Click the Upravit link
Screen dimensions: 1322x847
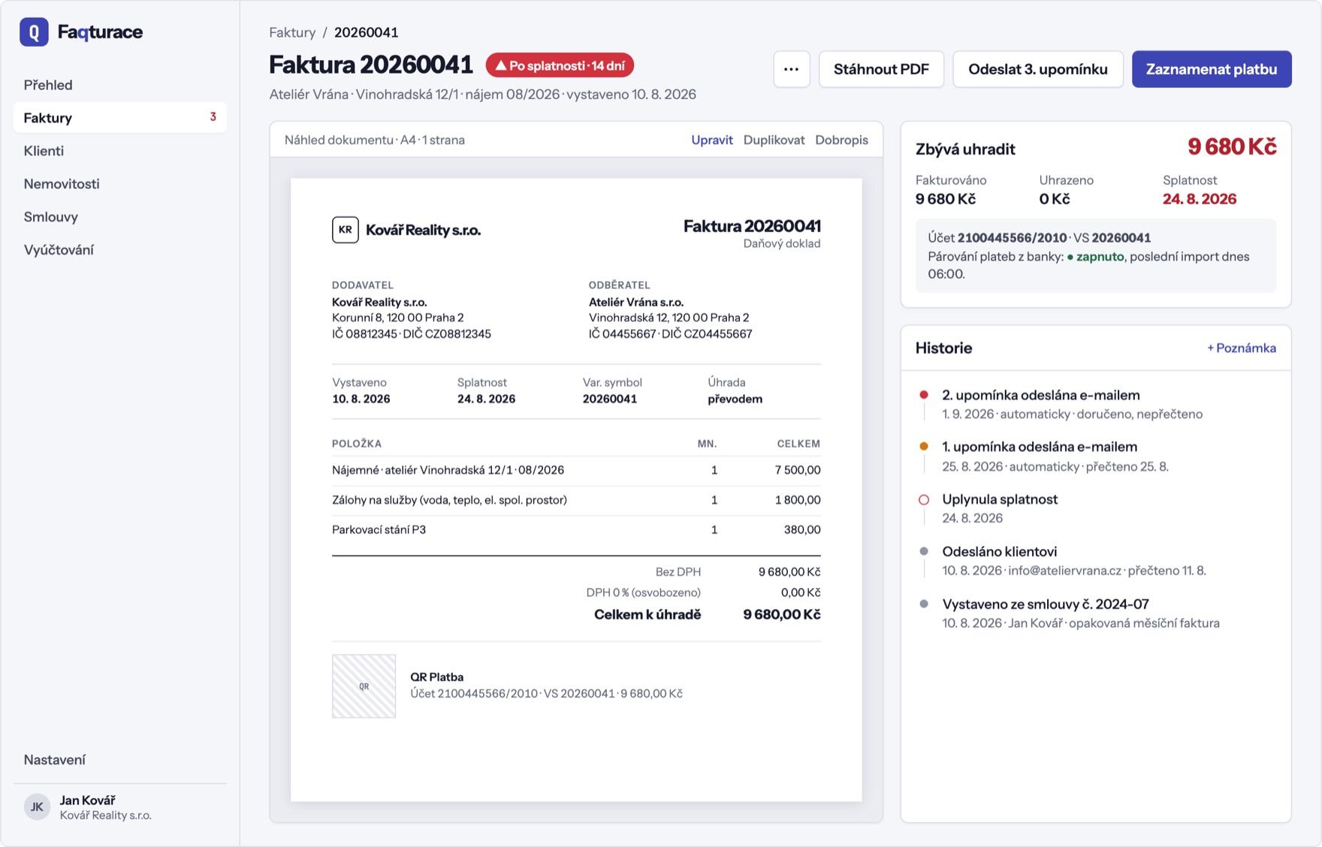712,140
